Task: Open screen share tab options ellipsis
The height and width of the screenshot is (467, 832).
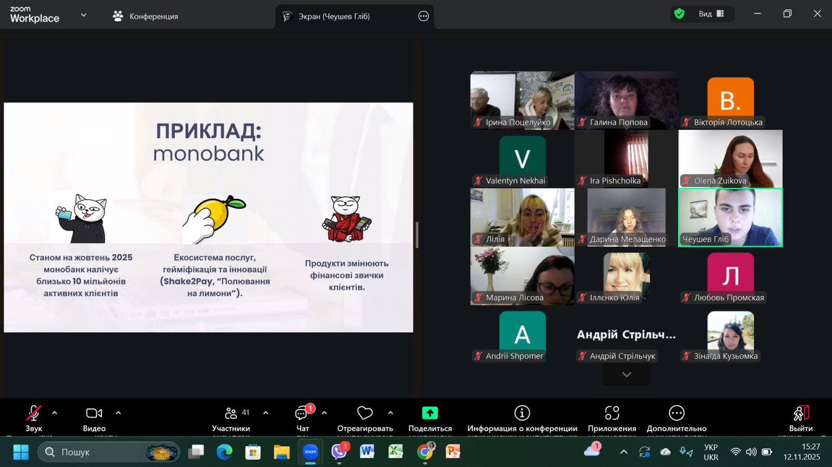Action: coord(423,16)
